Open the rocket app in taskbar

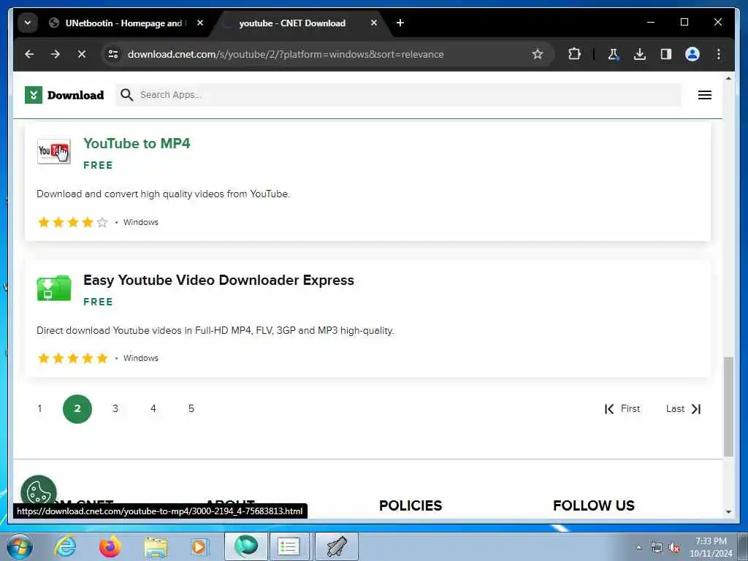(x=336, y=546)
